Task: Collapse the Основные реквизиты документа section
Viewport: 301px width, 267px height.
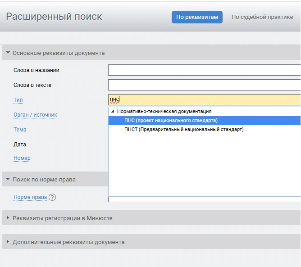Action: pyautogui.click(x=8, y=53)
